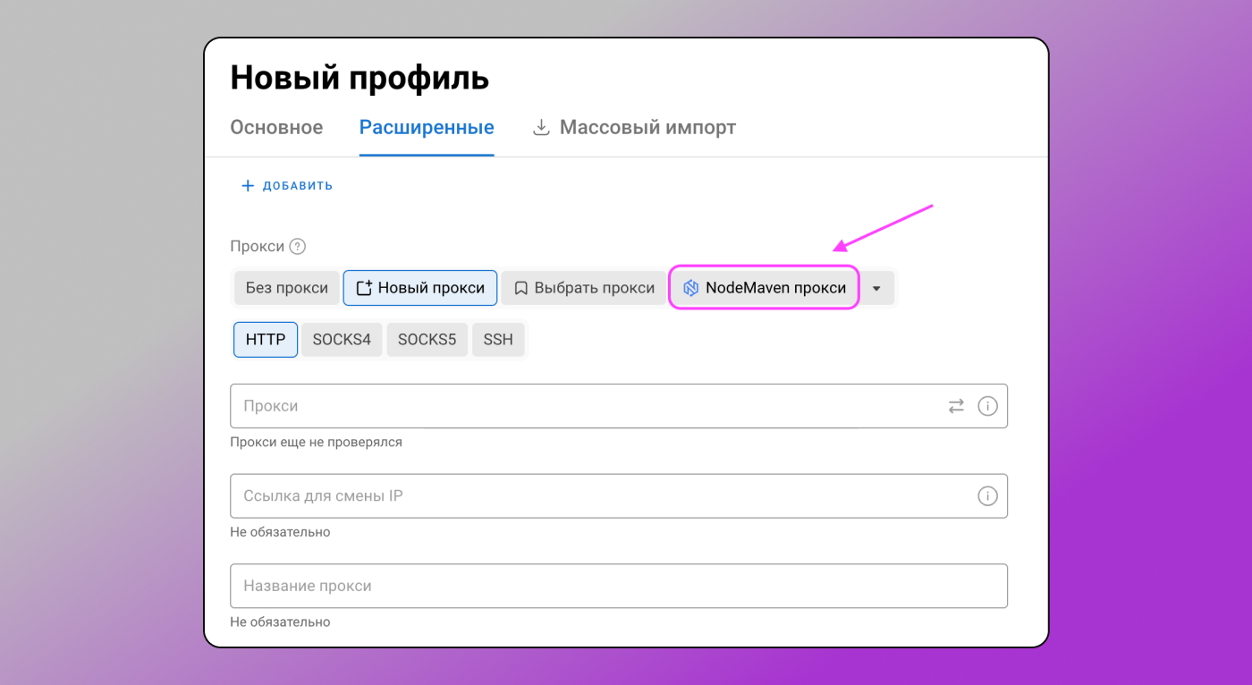Switch to the Основное tab
Image resolution: width=1252 pixels, height=685 pixels.
pyautogui.click(x=276, y=127)
